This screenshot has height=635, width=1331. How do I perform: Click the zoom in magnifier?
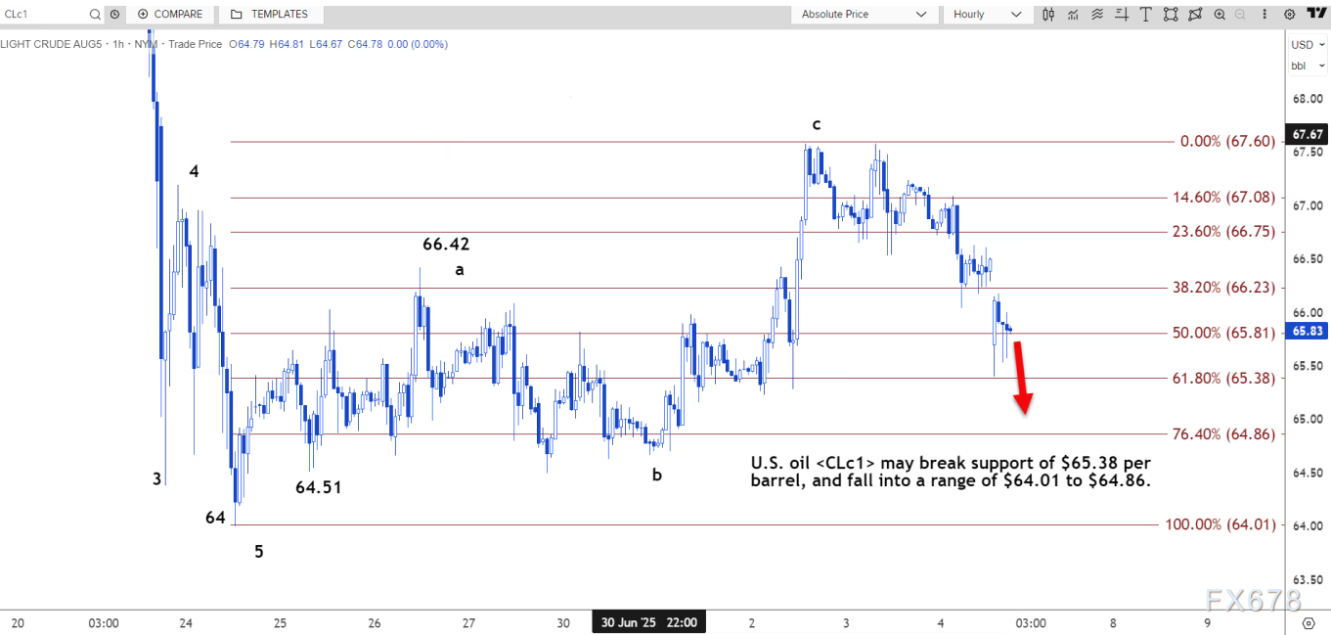pyautogui.click(x=1220, y=14)
